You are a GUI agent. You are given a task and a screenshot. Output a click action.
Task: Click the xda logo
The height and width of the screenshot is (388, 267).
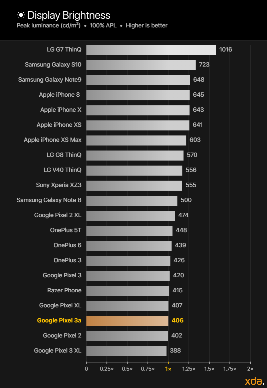pos(254,381)
